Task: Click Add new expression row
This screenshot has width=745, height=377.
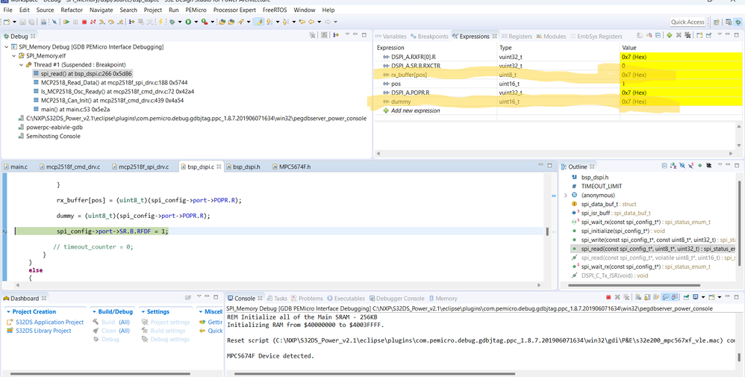Action: coord(411,110)
